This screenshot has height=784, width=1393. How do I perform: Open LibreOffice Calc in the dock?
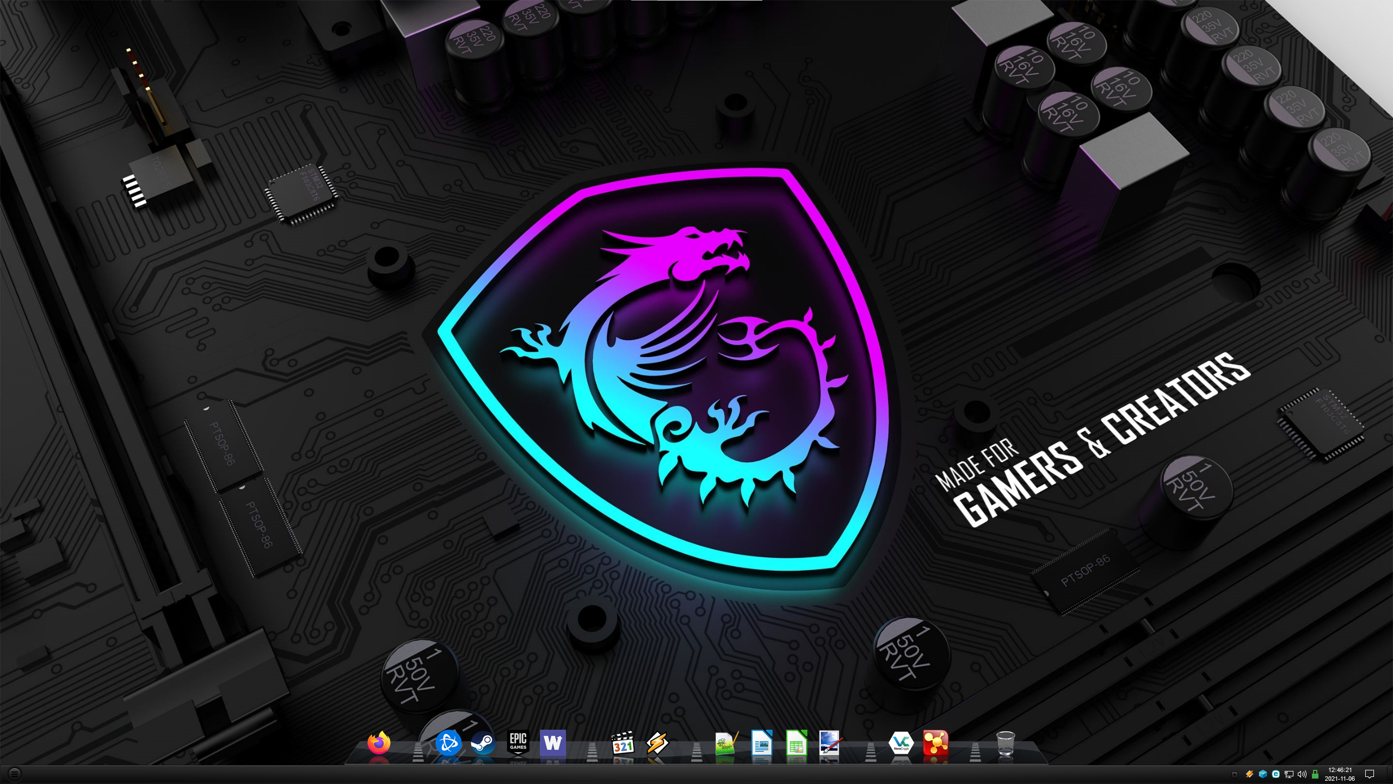[797, 743]
